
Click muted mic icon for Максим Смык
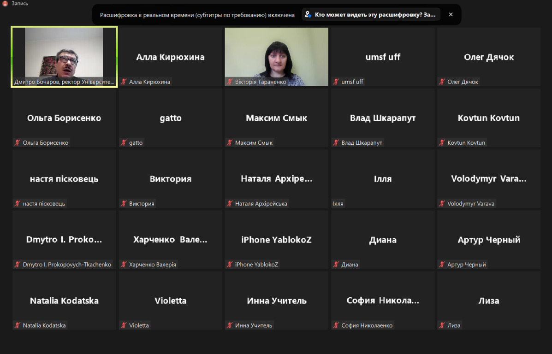pyautogui.click(x=230, y=142)
